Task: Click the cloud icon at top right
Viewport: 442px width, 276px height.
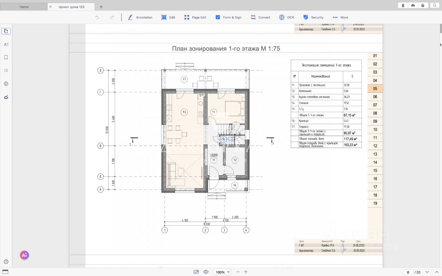Action: pos(413,5)
